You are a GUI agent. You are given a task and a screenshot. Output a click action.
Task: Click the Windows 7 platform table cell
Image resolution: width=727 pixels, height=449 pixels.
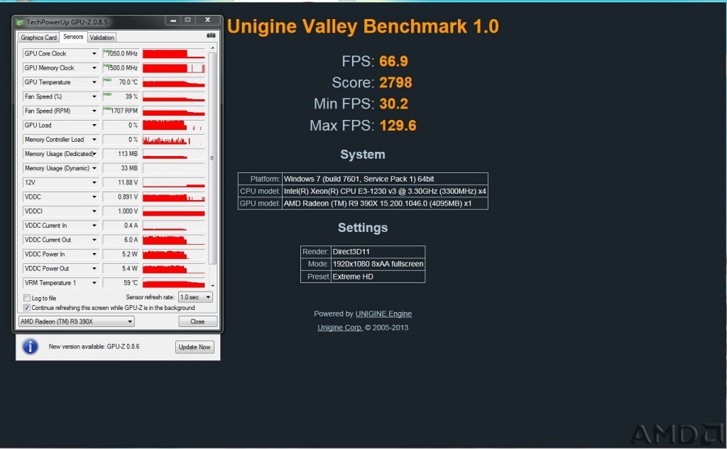point(385,179)
